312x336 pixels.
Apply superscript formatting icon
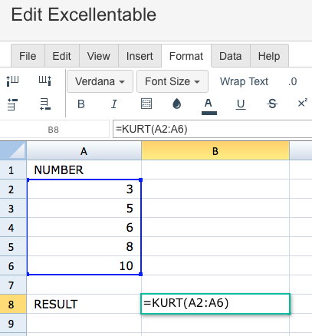click(303, 103)
